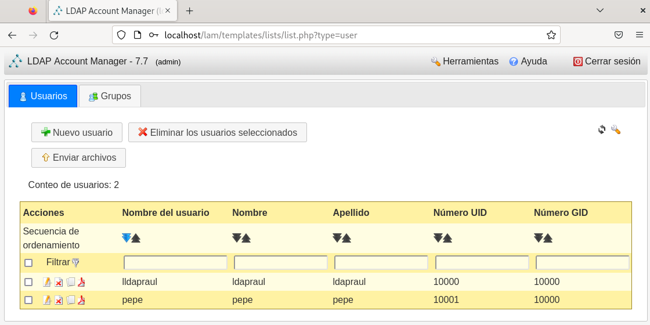Viewport: 650px width, 325px height.
Task: Sort Número UID column ascending
Action: pyautogui.click(x=438, y=238)
